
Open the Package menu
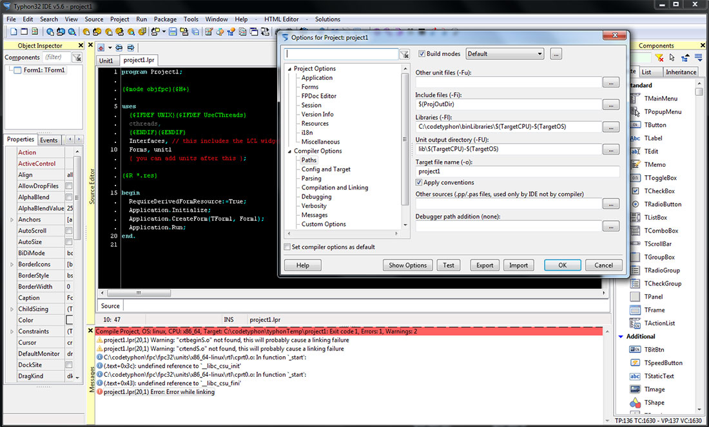tap(165, 19)
